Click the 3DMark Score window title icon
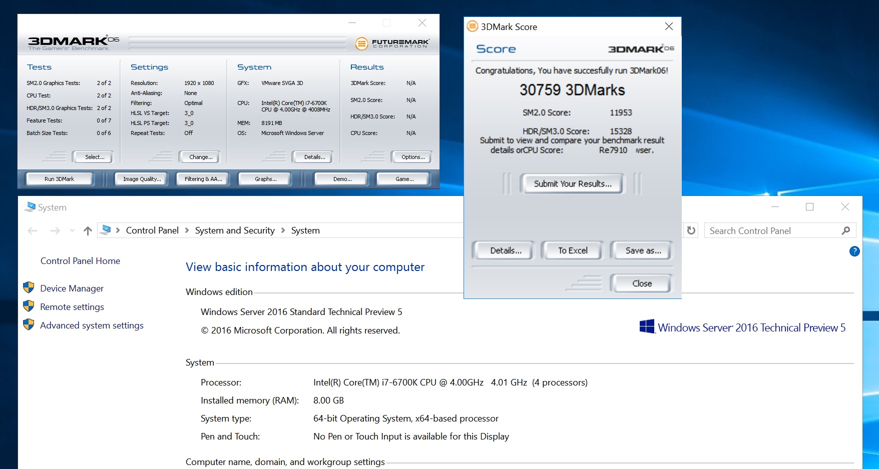Image resolution: width=879 pixels, height=469 pixels. tap(472, 26)
